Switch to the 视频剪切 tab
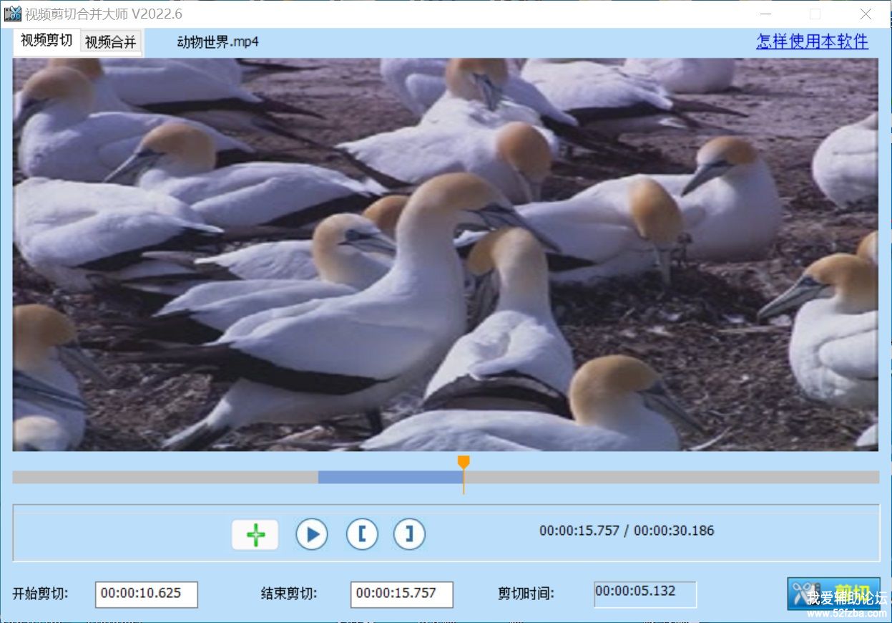 point(46,41)
